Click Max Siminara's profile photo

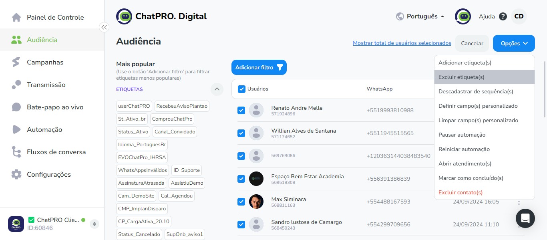click(x=256, y=202)
